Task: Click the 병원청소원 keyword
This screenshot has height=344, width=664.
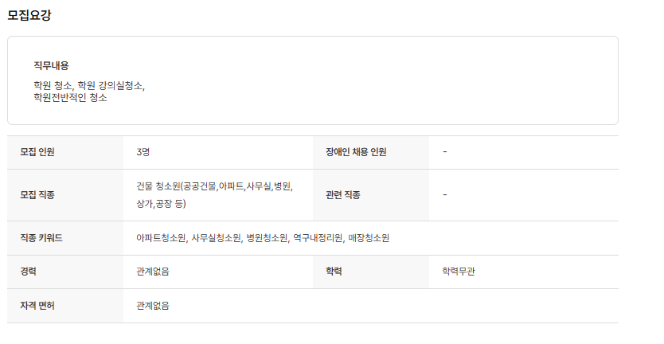Action: click(x=266, y=238)
